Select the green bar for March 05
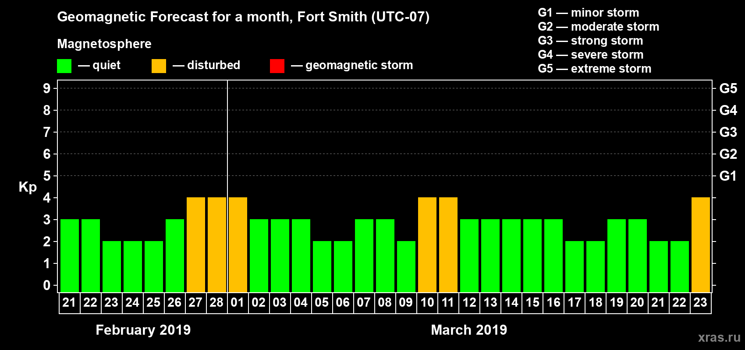745x350 pixels. pyautogui.click(x=322, y=267)
